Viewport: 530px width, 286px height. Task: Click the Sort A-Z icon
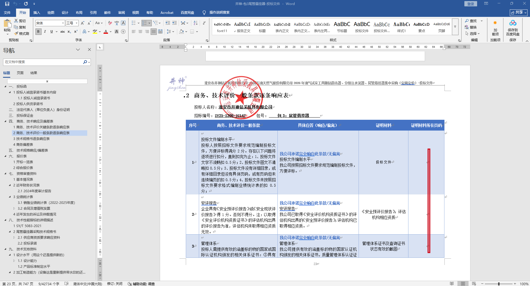(195, 23)
